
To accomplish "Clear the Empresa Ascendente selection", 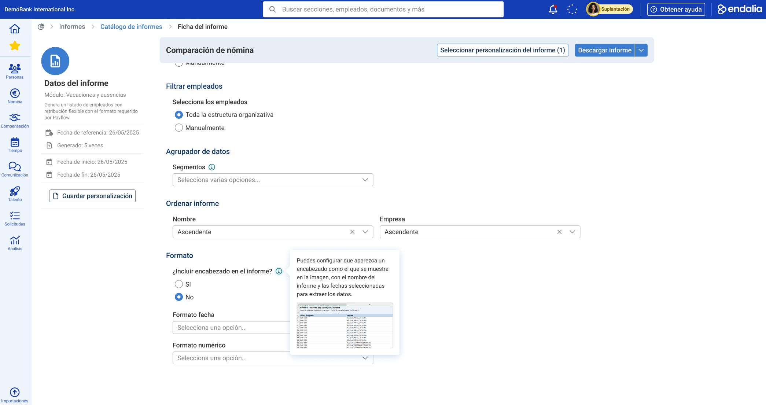I will click(559, 232).
